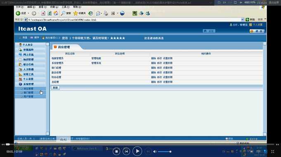
Task: Open the 帮助 menu
Action: pyautogui.click(x=77, y=7)
